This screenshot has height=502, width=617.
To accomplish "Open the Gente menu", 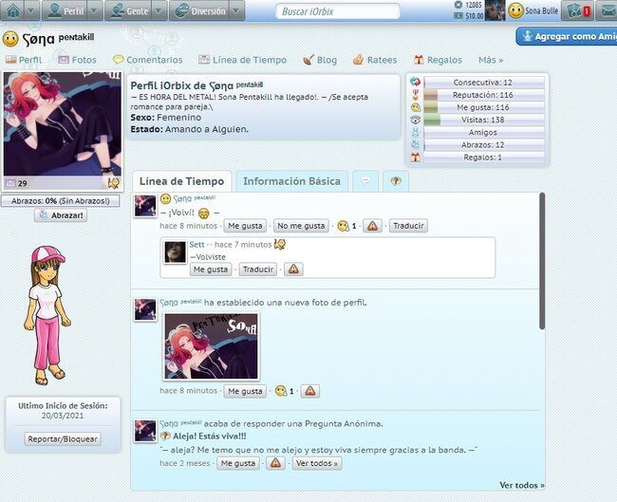I will click(x=129, y=11).
